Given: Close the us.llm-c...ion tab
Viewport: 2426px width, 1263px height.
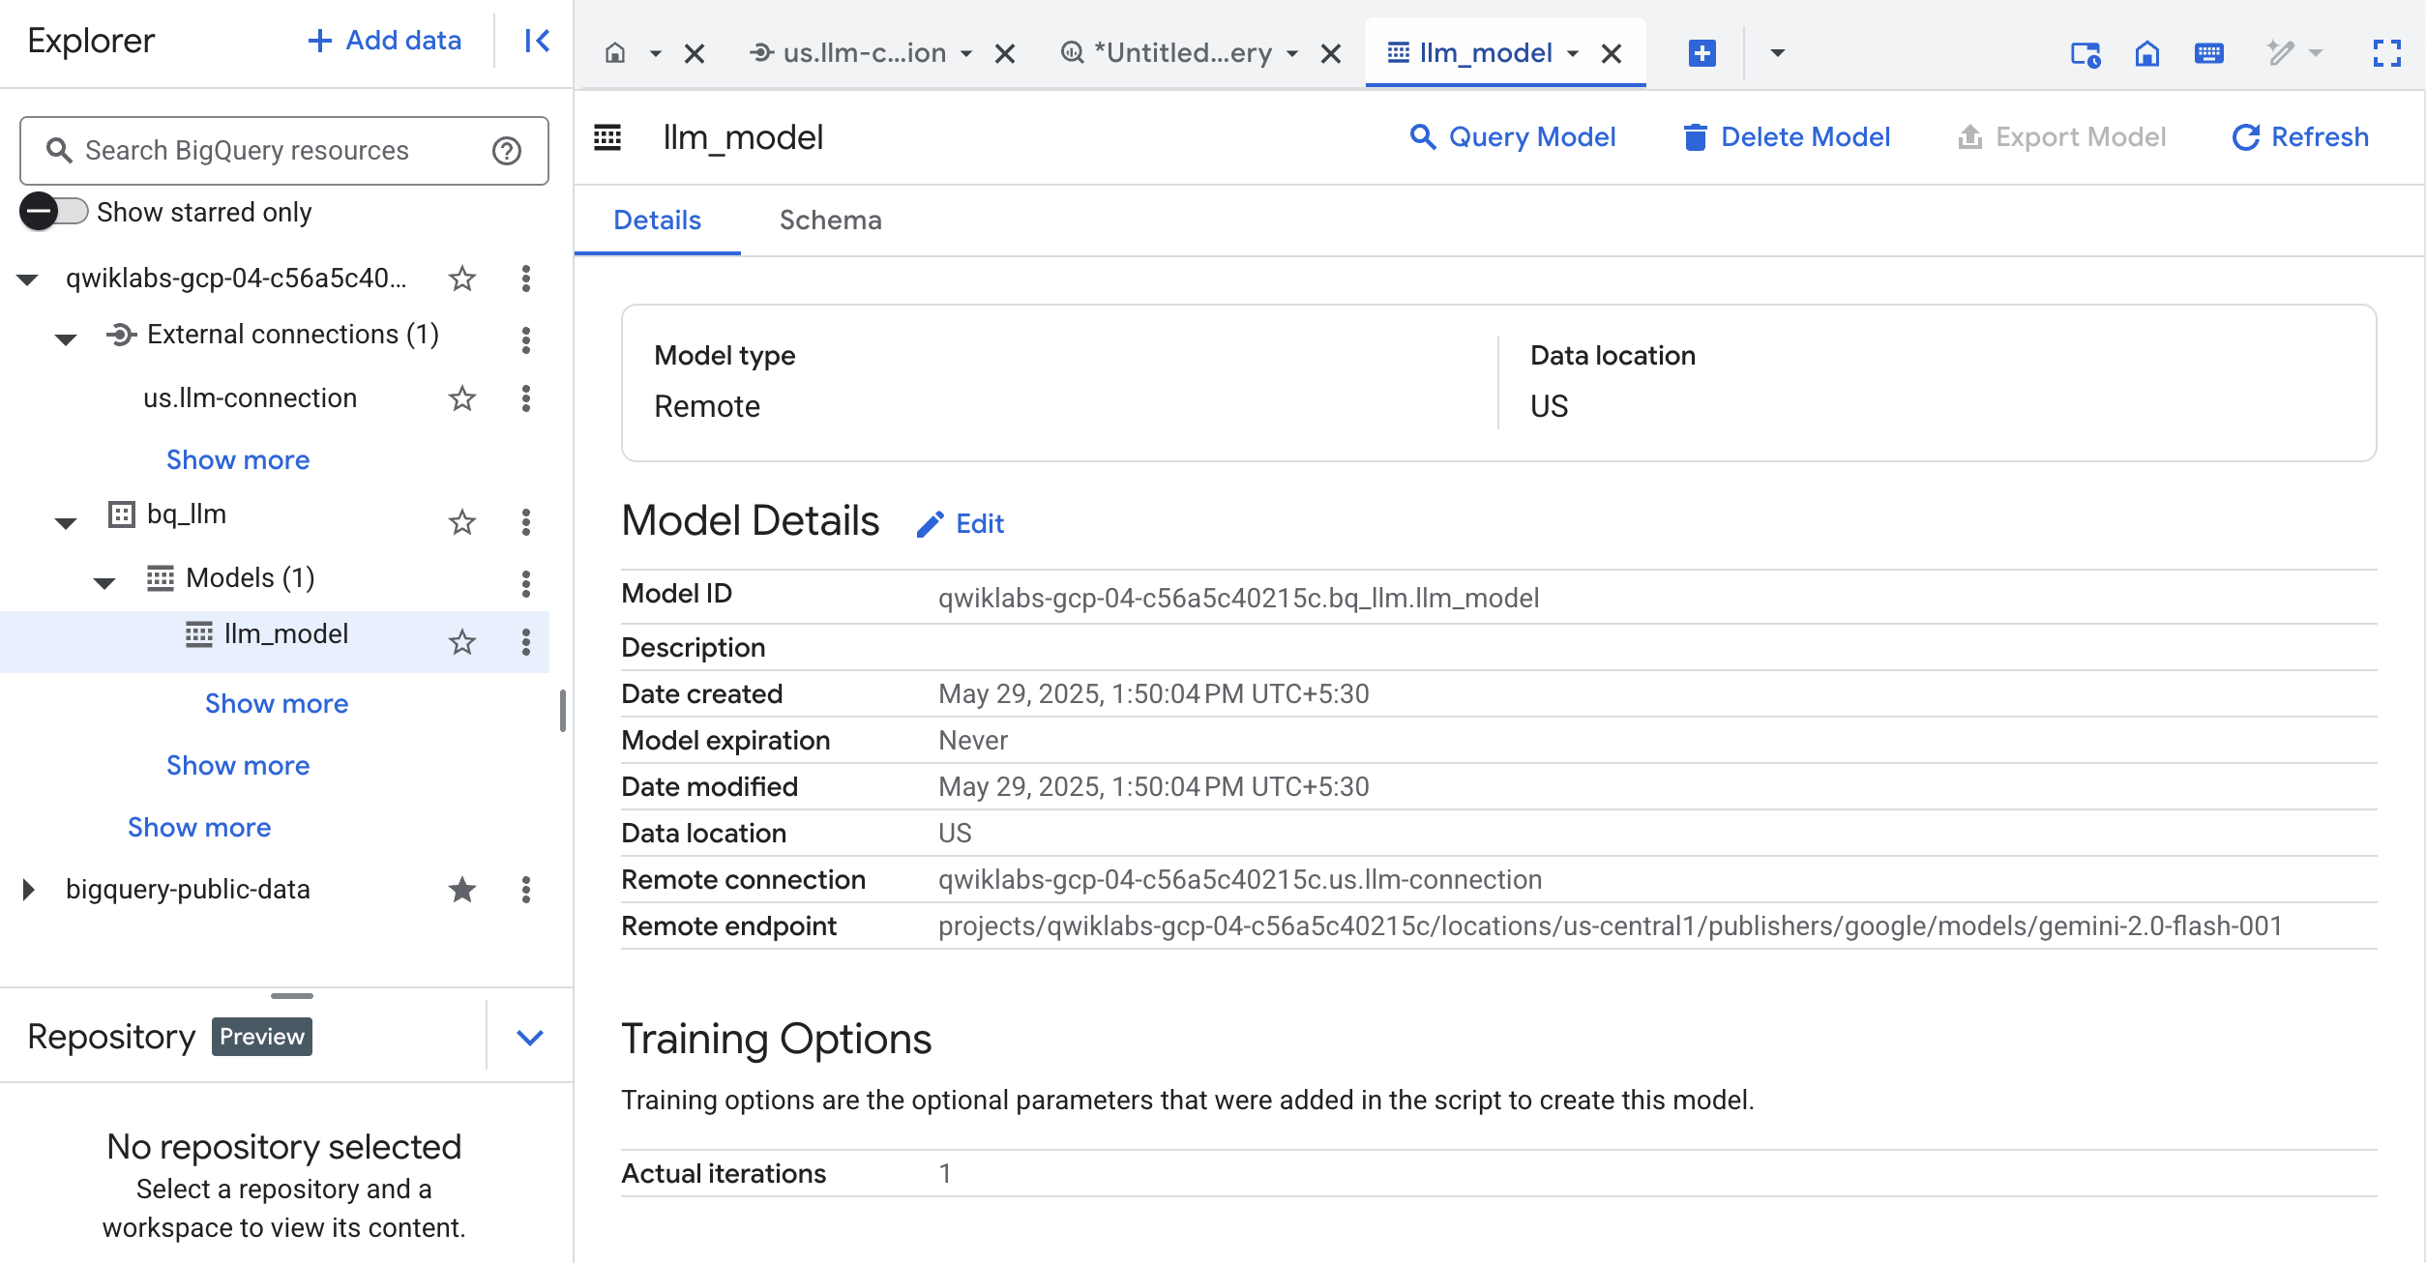Looking at the screenshot, I should [1005, 54].
